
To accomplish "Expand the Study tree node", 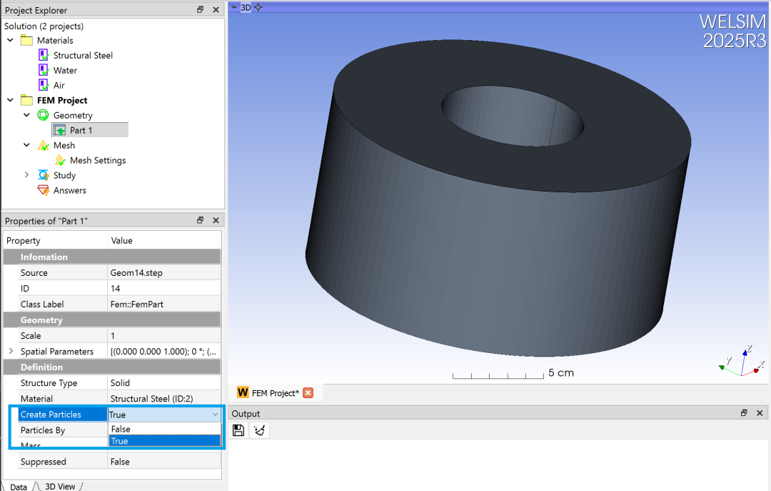I will pyautogui.click(x=26, y=175).
